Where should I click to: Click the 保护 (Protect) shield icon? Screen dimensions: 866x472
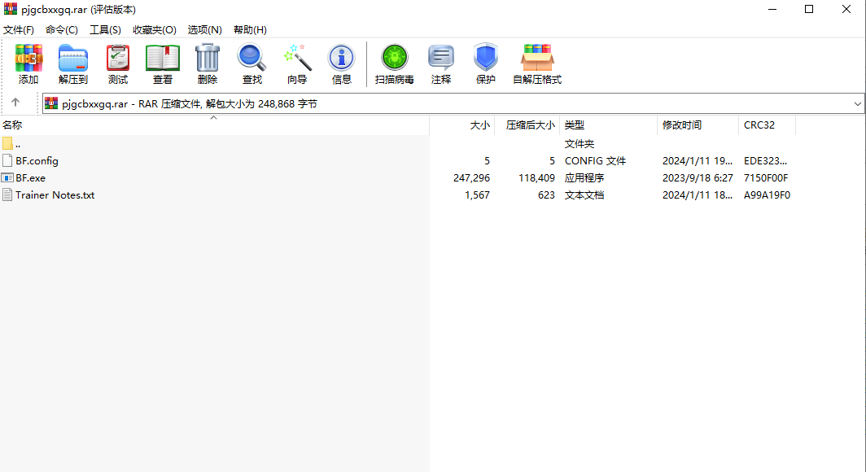pos(486,63)
